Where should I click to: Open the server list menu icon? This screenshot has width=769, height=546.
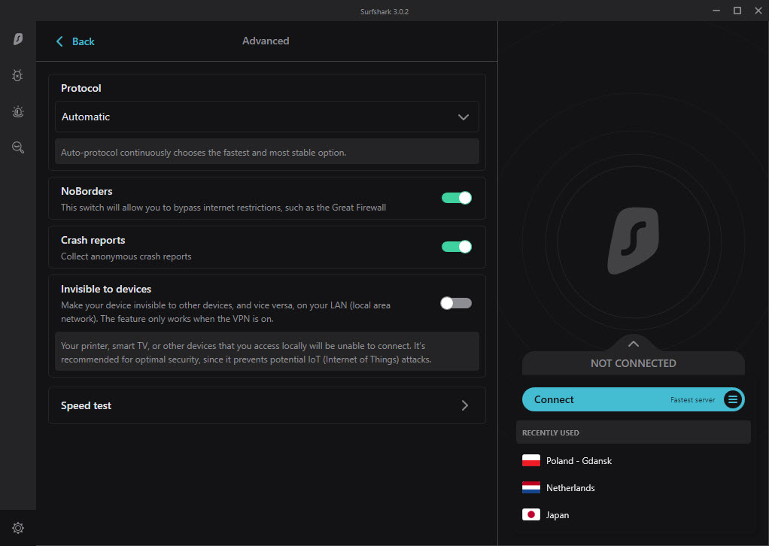coord(733,399)
